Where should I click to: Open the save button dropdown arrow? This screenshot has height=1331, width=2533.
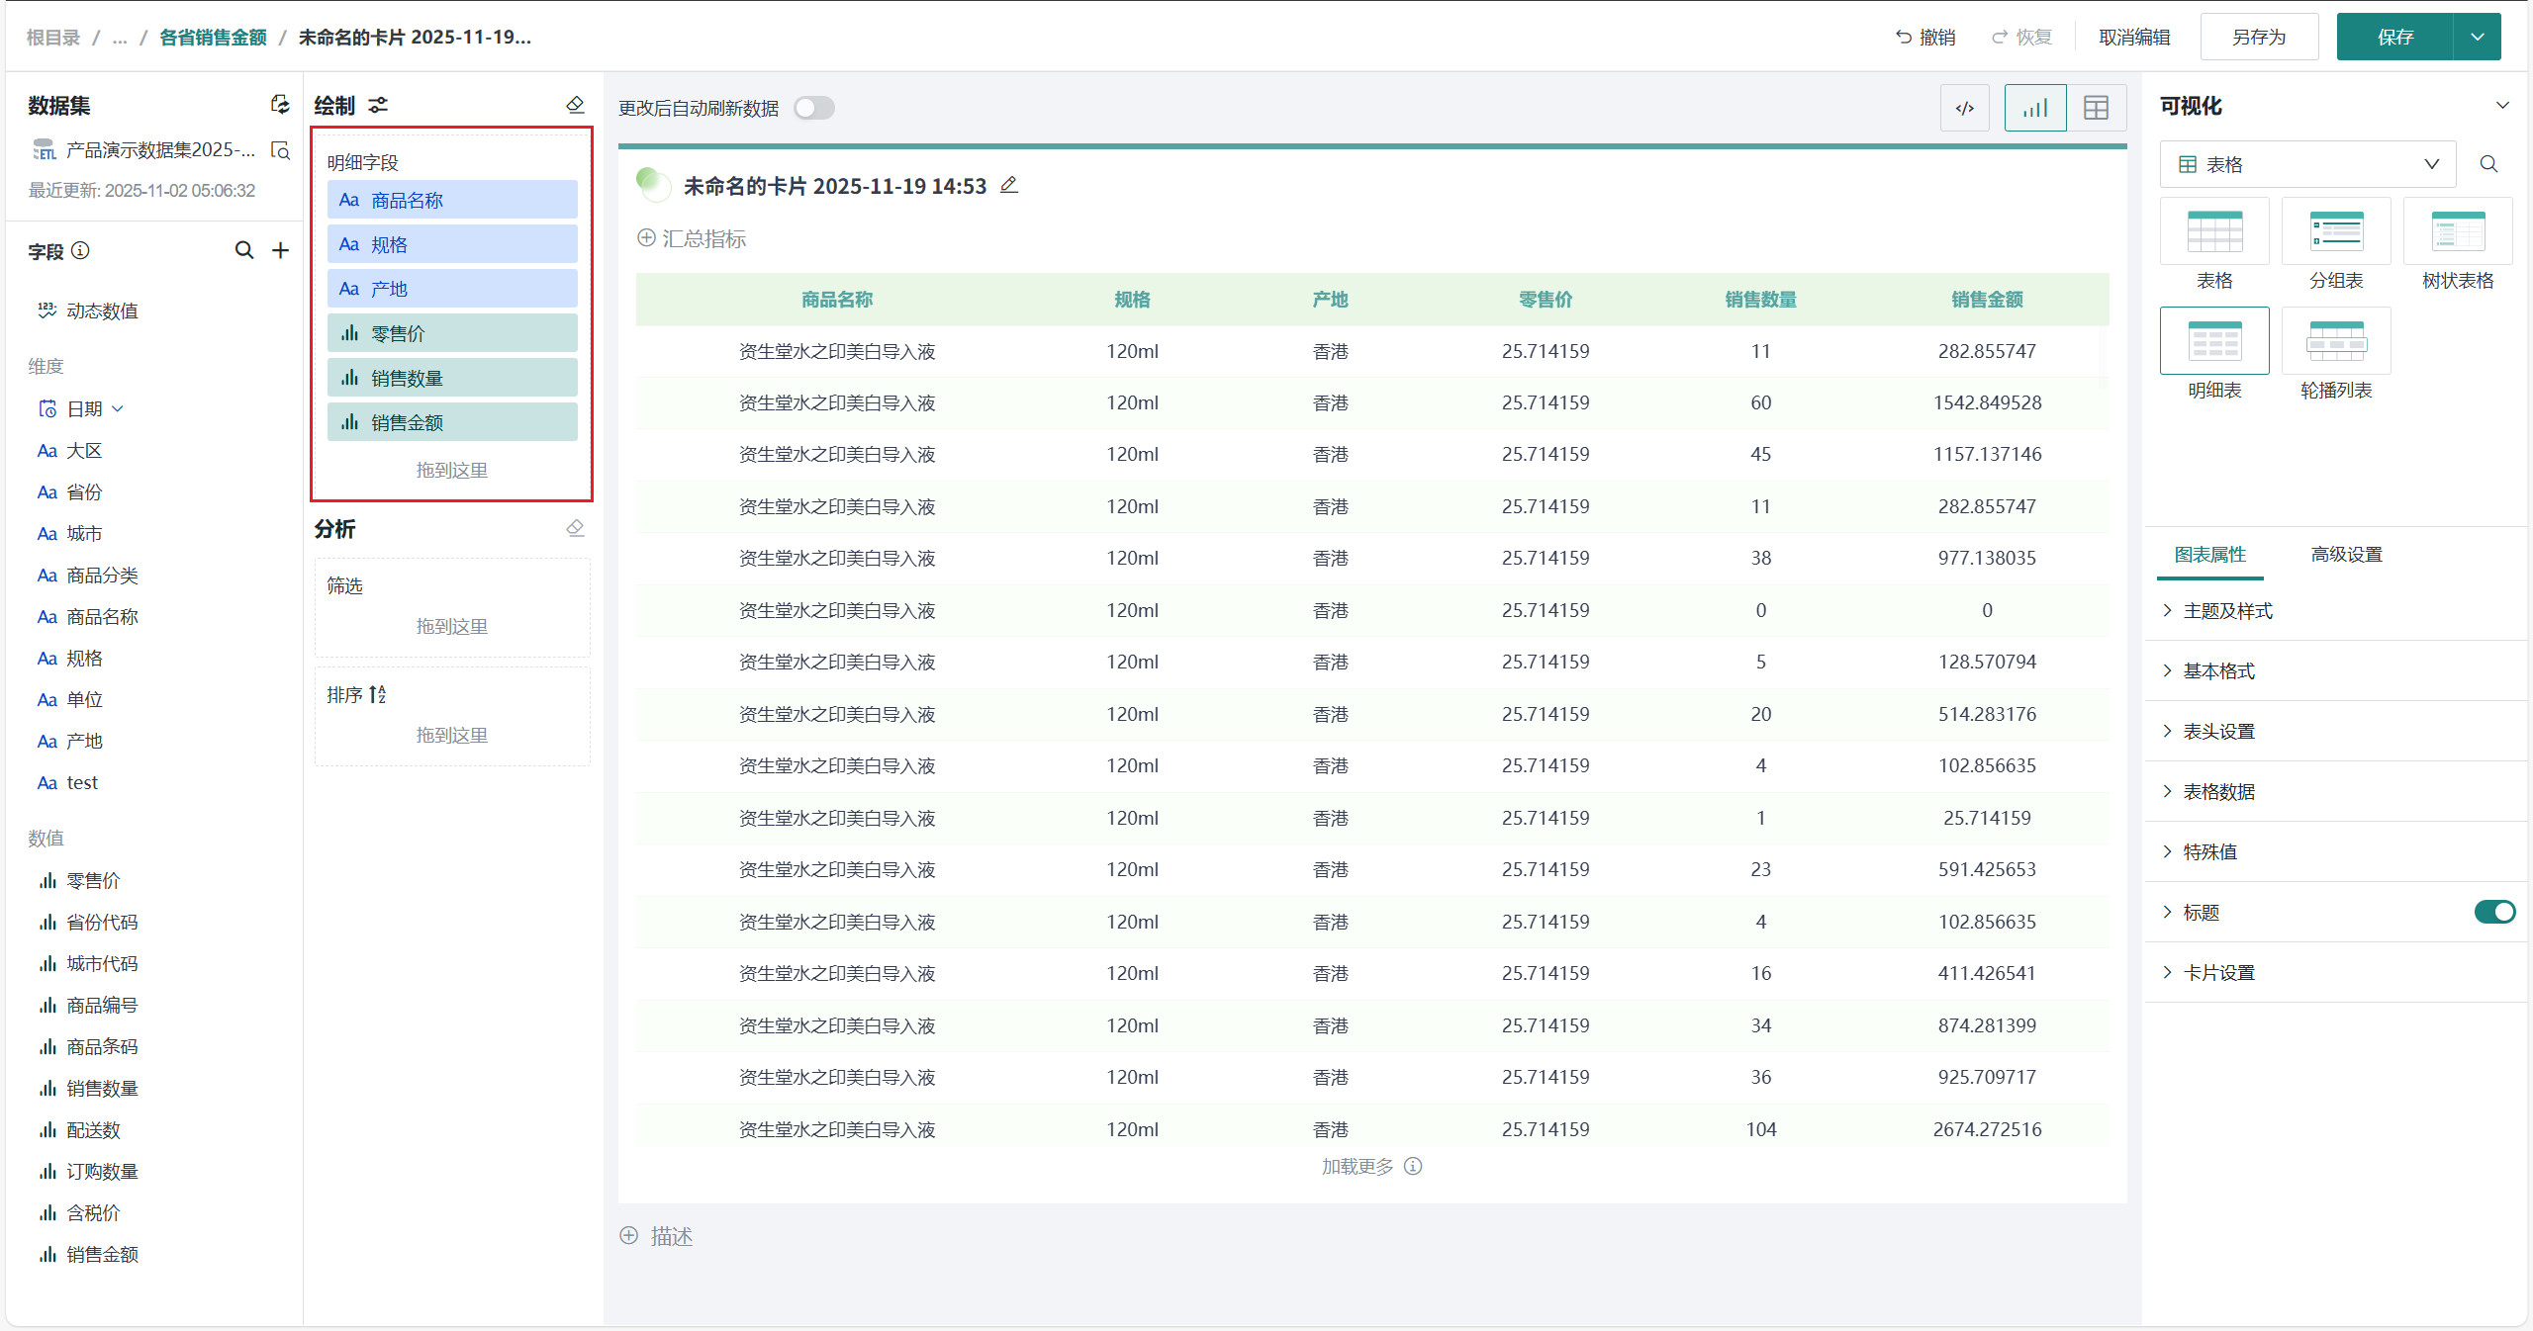2477,37
